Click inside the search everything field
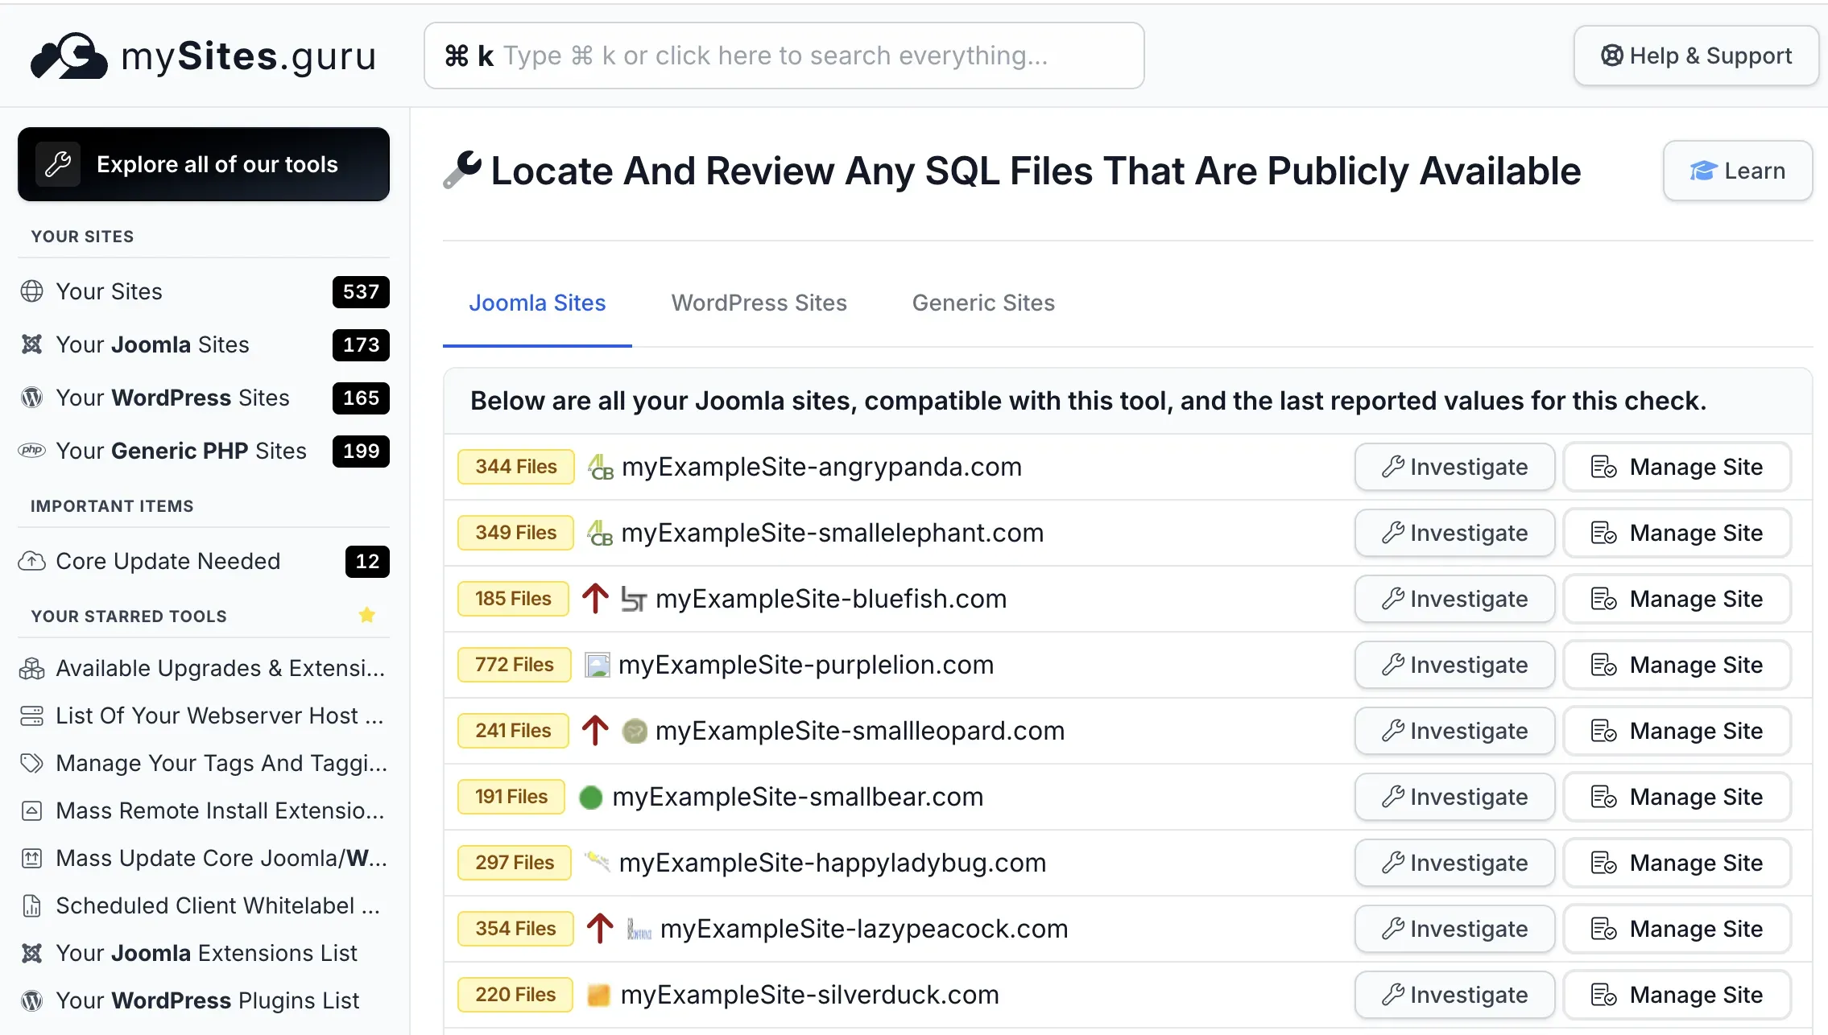This screenshot has width=1828, height=1035. tap(784, 55)
